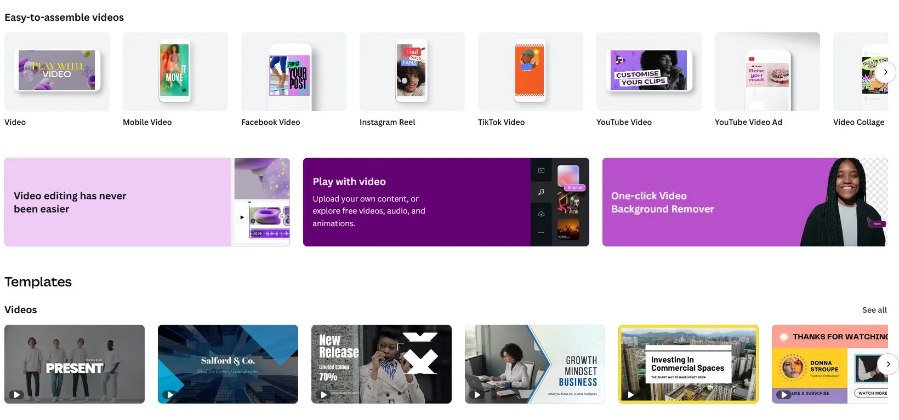Click the 'Videos' section heading
Image resolution: width=899 pixels, height=420 pixels.
click(x=21, y=310)
